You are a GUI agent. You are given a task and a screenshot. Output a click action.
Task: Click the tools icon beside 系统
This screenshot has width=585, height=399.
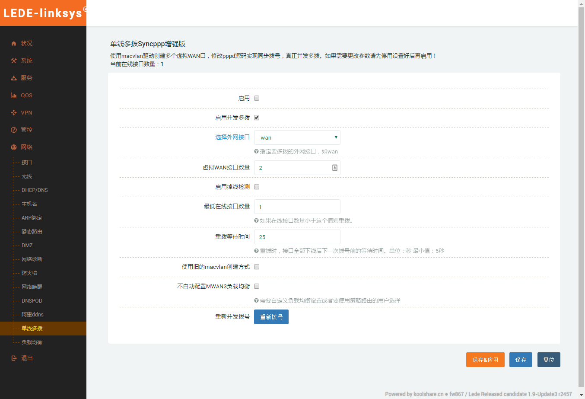coord(14,61)
